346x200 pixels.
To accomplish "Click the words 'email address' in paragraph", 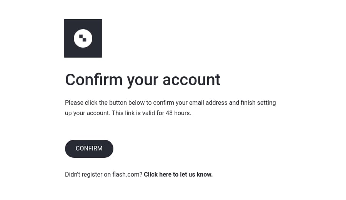I will coord(208,102).
